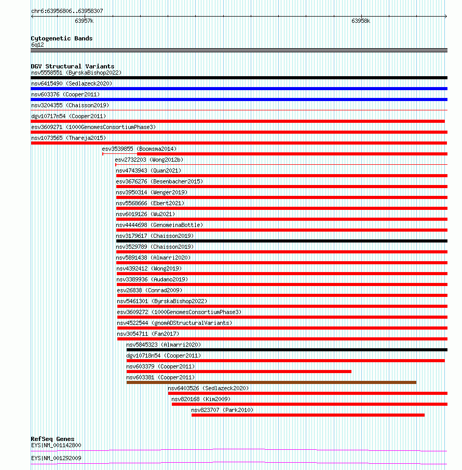
Task: Click the blue bar under nsv6415490
Action: 239,89
